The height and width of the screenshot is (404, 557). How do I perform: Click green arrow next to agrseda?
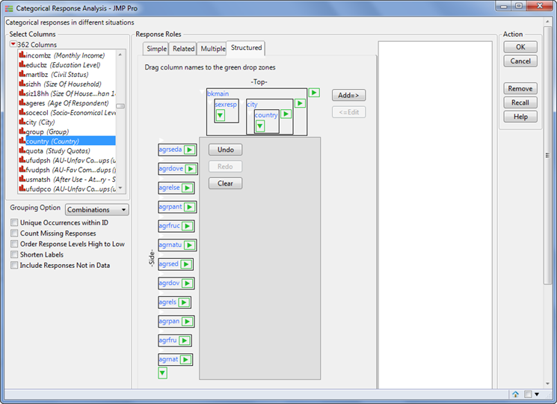click(x=190, y=150)
